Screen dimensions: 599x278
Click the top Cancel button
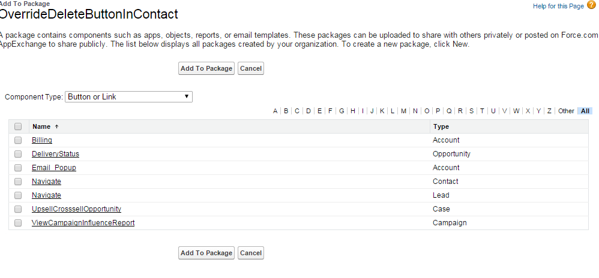click(250, 68)
